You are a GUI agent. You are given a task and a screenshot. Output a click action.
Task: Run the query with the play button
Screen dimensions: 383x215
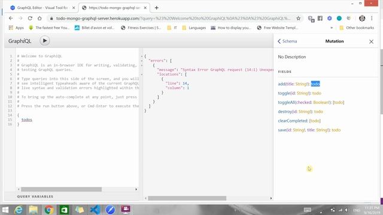45,41
